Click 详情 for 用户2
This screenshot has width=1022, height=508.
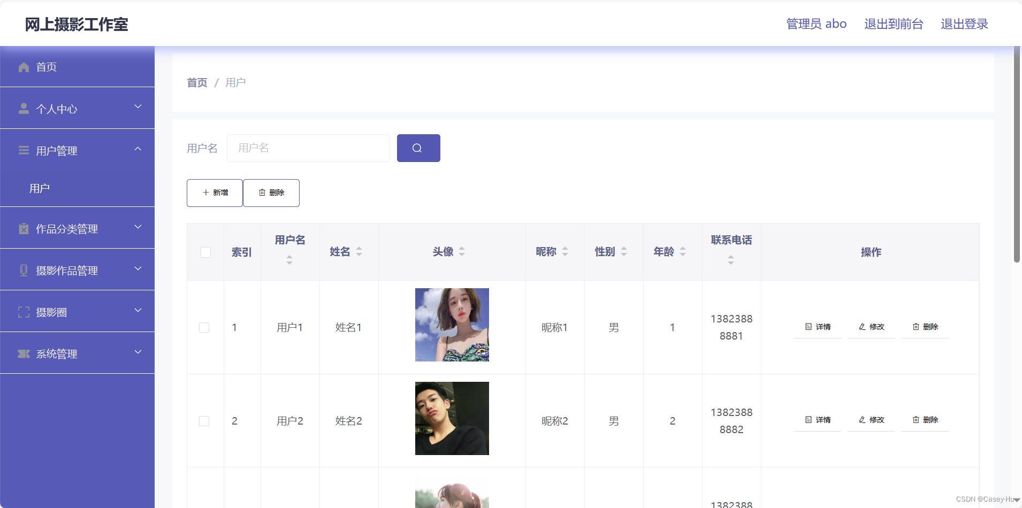pos(818,420)
